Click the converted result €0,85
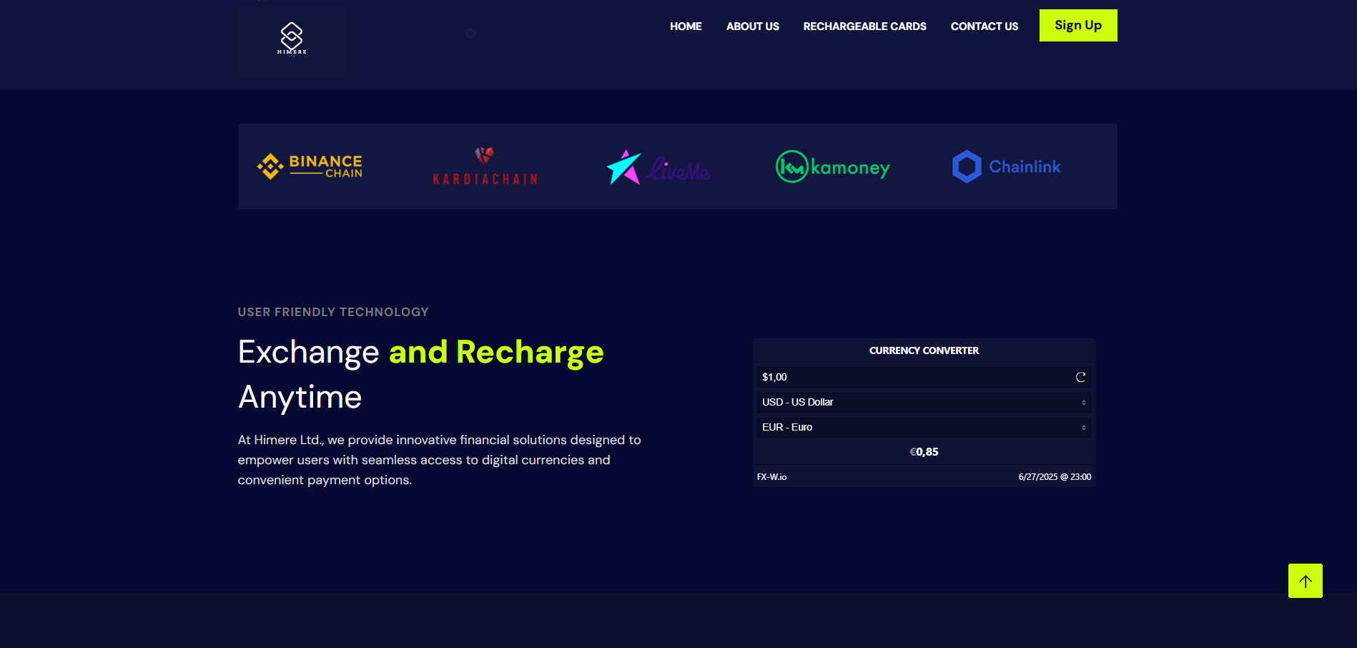The width and height of the screenshot is (1357, 648). [924, 452]
